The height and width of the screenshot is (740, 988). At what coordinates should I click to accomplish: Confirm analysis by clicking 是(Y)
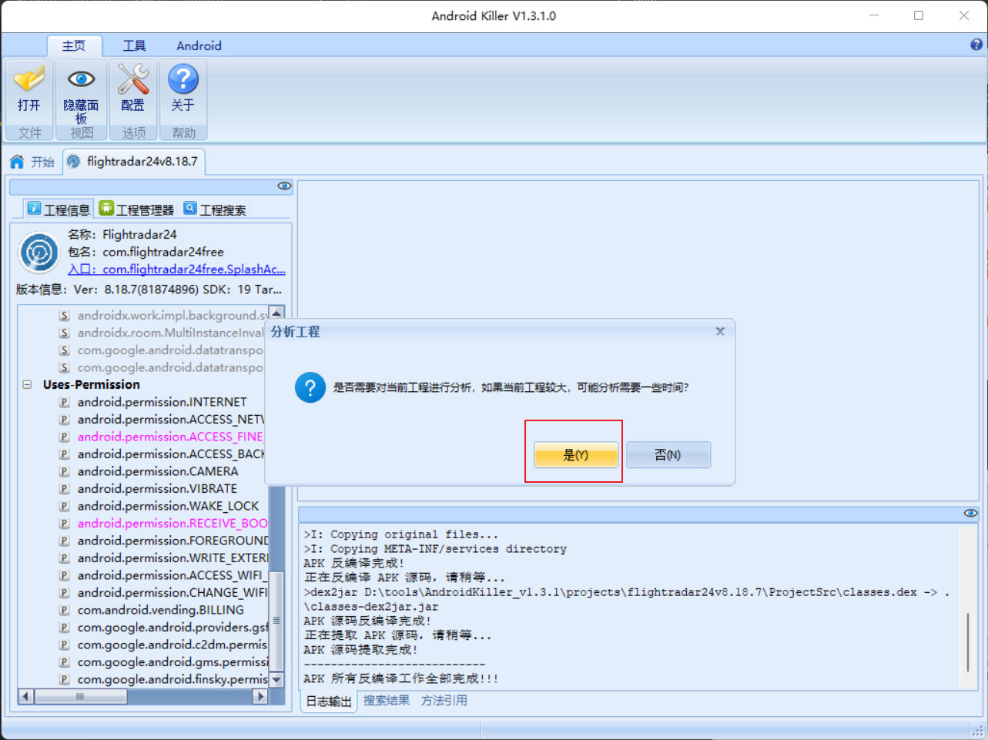click(x=574, y=454)
